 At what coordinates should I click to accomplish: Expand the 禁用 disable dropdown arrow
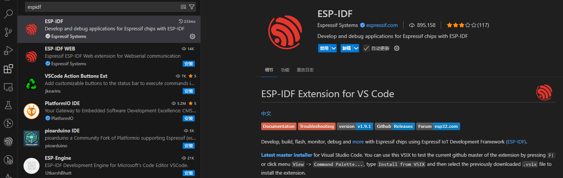tap(333, 48)
